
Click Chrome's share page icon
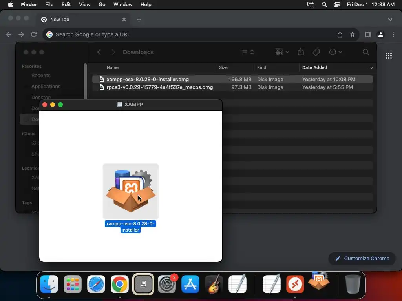pos(340,34)
